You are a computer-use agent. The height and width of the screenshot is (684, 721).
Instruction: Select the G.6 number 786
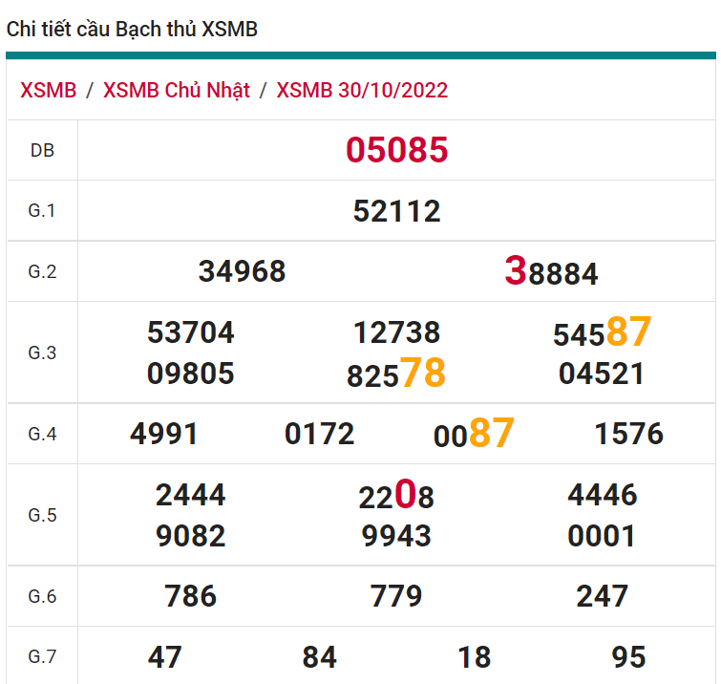[190, 596]
